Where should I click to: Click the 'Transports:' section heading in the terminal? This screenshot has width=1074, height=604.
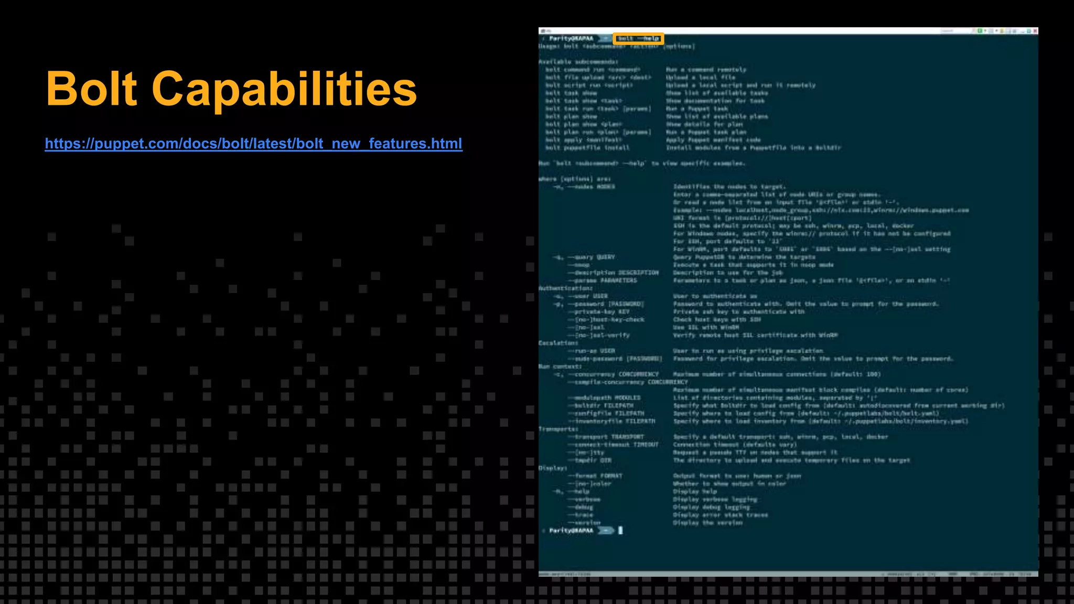pos(558,429)
